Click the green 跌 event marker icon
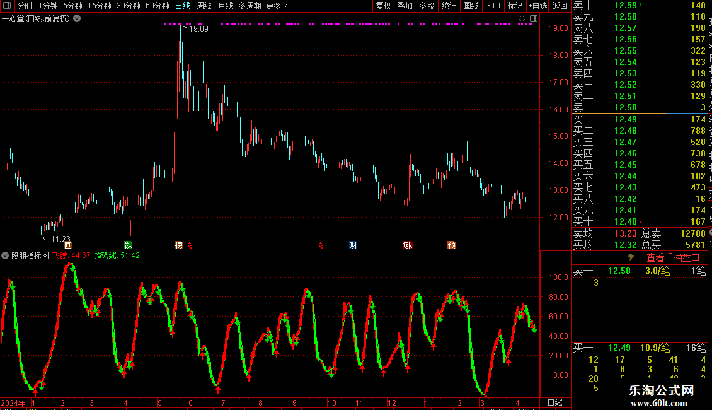This screenshot has height=410, width=712. click(x=129, y=245)
